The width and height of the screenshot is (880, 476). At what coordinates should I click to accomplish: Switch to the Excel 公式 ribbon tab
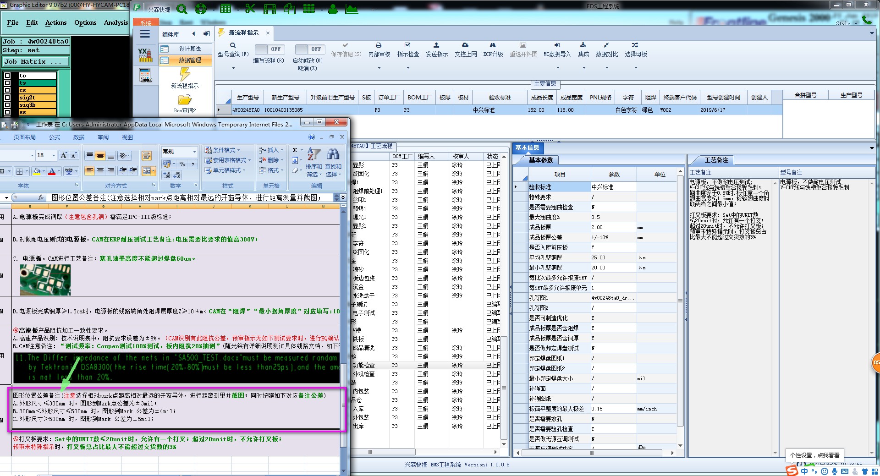point(55,137)
